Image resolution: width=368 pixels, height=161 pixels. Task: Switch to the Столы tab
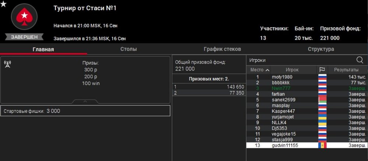coord(128,49)
